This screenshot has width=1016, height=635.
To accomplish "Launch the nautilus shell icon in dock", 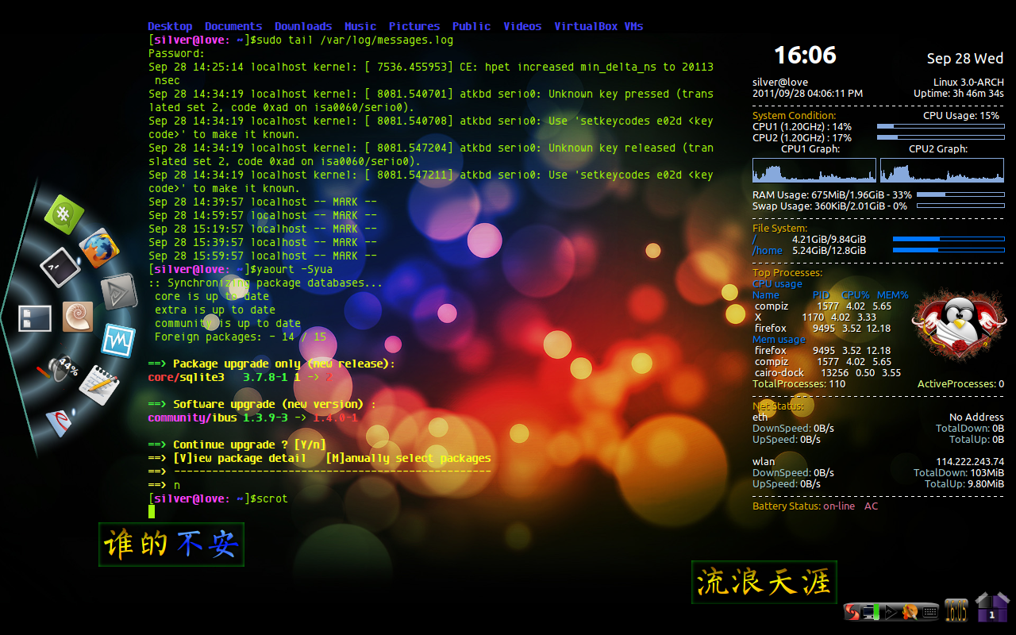I will click(78, 317).
